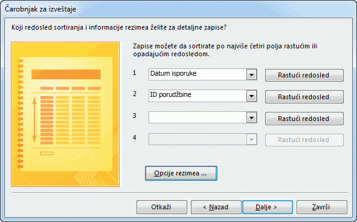357x222 pixels.
Task: Click the Datum isporuke combo box field
Action: (202, 74)
